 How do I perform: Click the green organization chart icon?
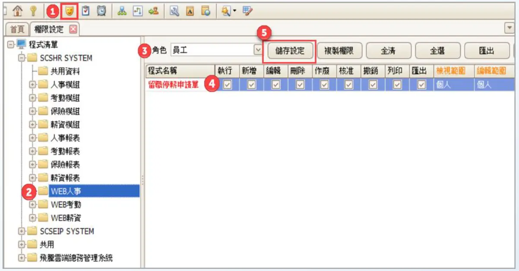(122, 12)
